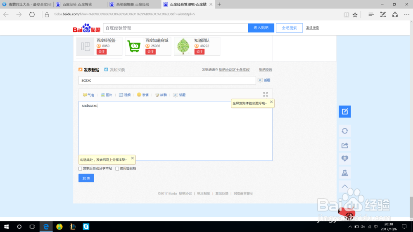Click the 全吧搜索 button

click(x=289, y=28)
